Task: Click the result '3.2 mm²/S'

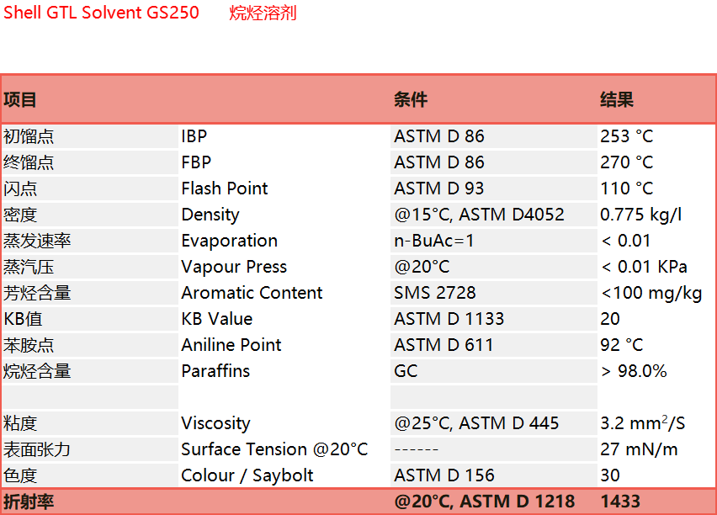Action: click(x=642, y=423)
